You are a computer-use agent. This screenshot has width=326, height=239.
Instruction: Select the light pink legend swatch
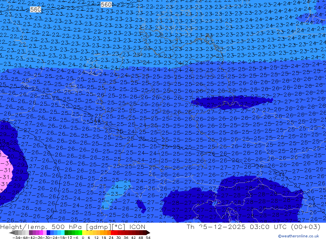tap(45, 232)
